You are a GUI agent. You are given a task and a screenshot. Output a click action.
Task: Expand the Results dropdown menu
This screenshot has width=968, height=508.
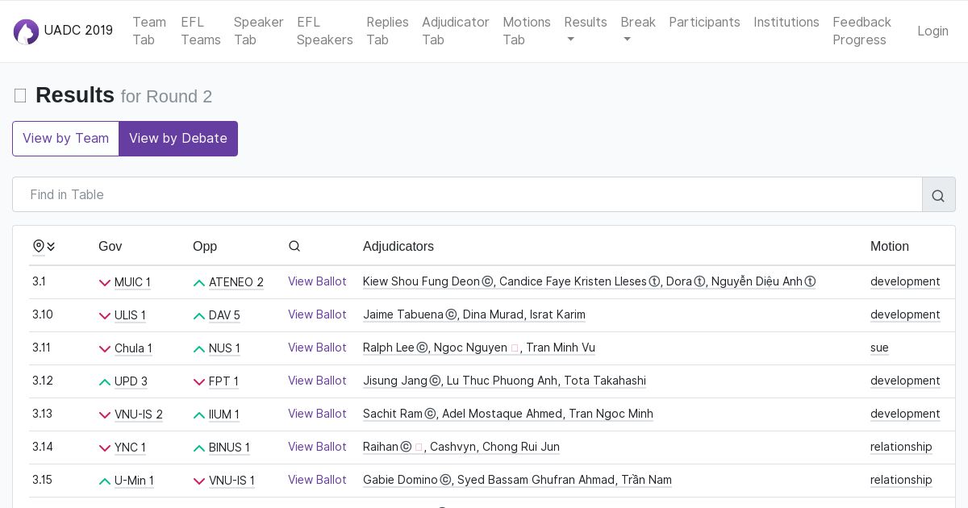point(585,31)
